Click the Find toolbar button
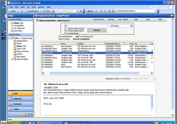Viewport: 177px width, 124px height. coord(46,11)
